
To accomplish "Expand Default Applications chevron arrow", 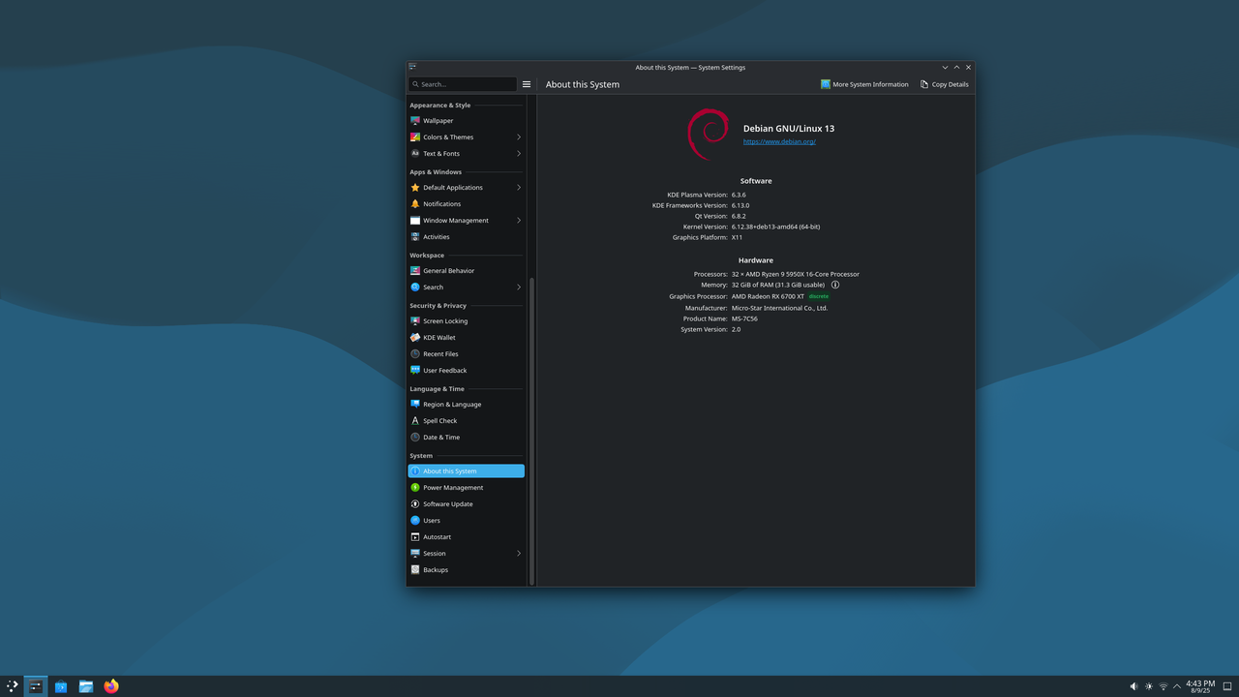I will pos(519,188).
